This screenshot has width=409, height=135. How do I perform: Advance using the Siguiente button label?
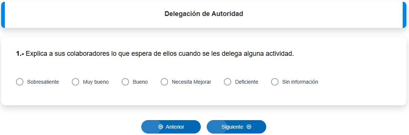click(232, 127)
